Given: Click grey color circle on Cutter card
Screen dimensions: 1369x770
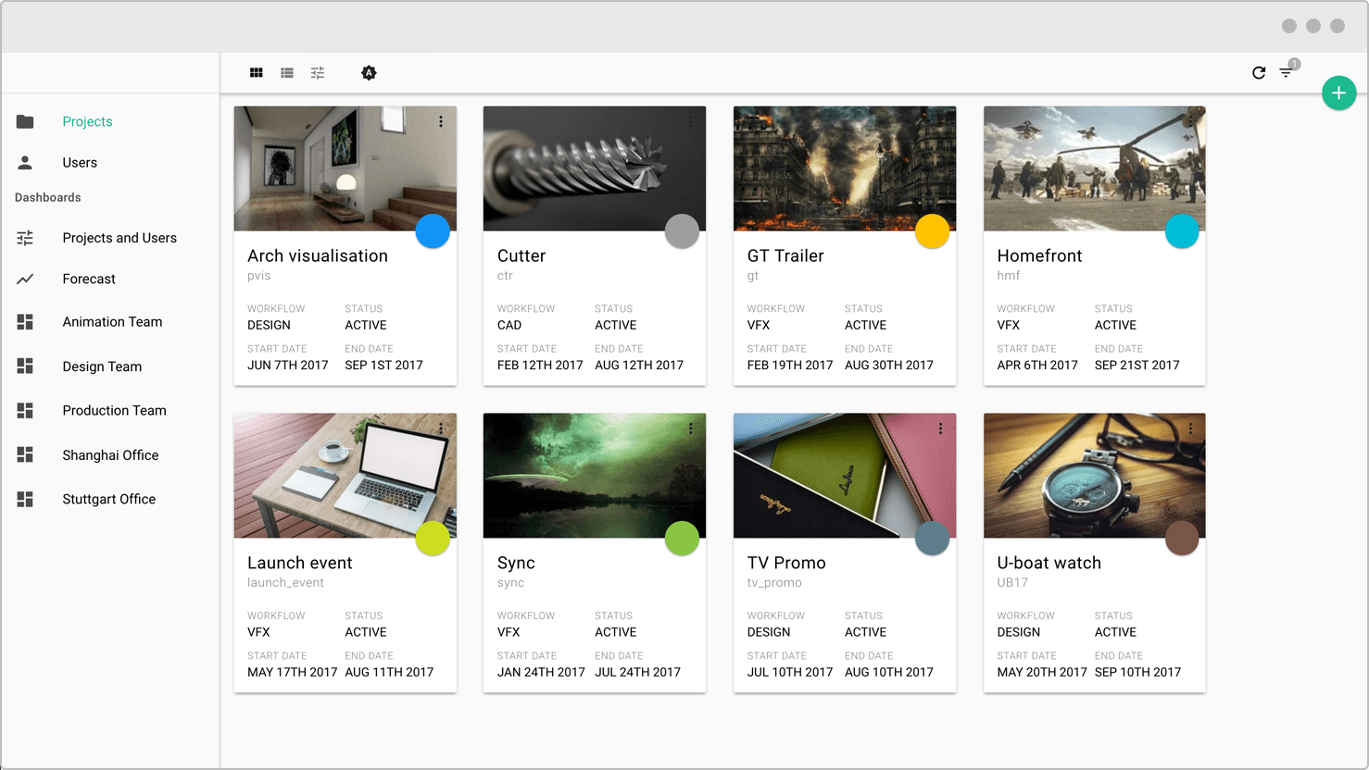Looking at the screenshot, I should coord(682,231).
